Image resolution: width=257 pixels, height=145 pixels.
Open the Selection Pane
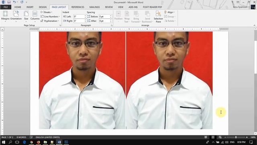tap(158, 17)
